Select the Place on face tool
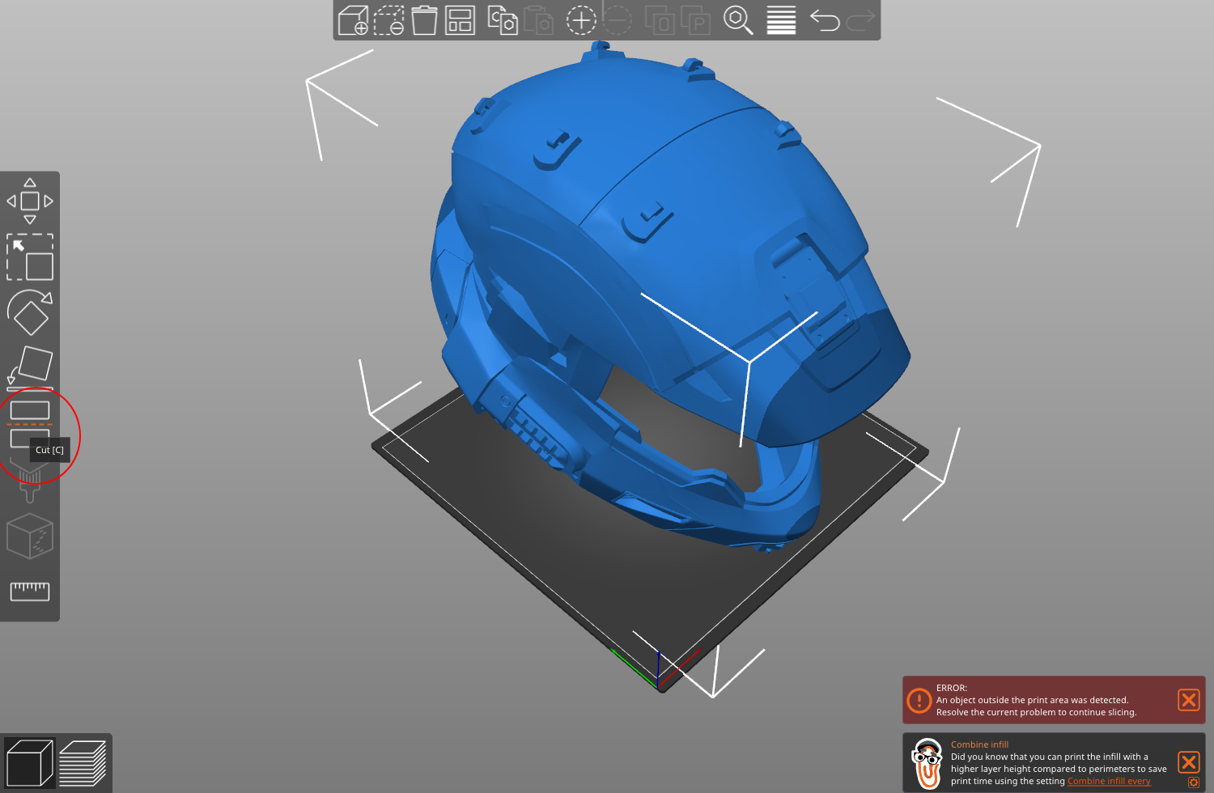The image size is (1214, 793). coord(30,367)
